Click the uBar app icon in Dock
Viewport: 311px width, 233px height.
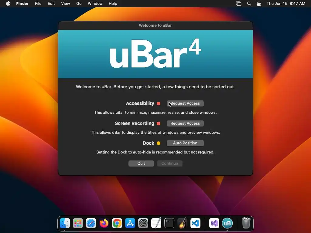(x=227, y=223)
